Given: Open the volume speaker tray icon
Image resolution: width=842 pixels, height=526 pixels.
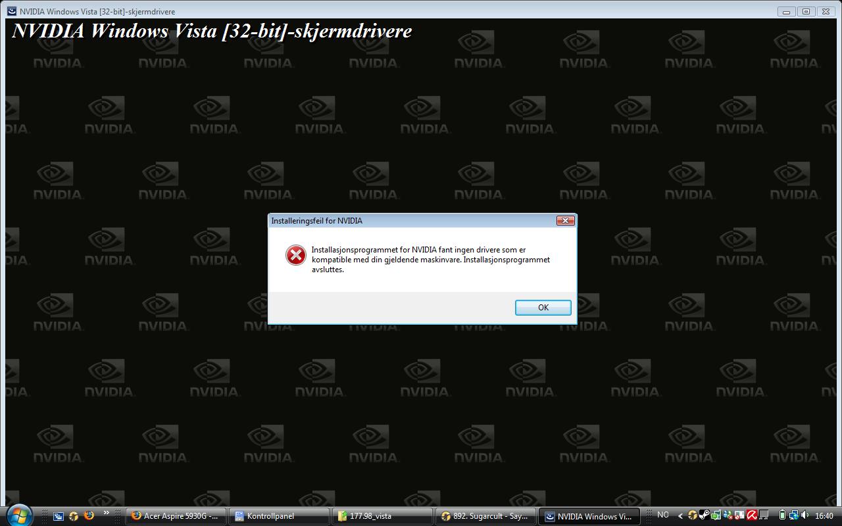Looking at the screenshot, I should 805,515.
